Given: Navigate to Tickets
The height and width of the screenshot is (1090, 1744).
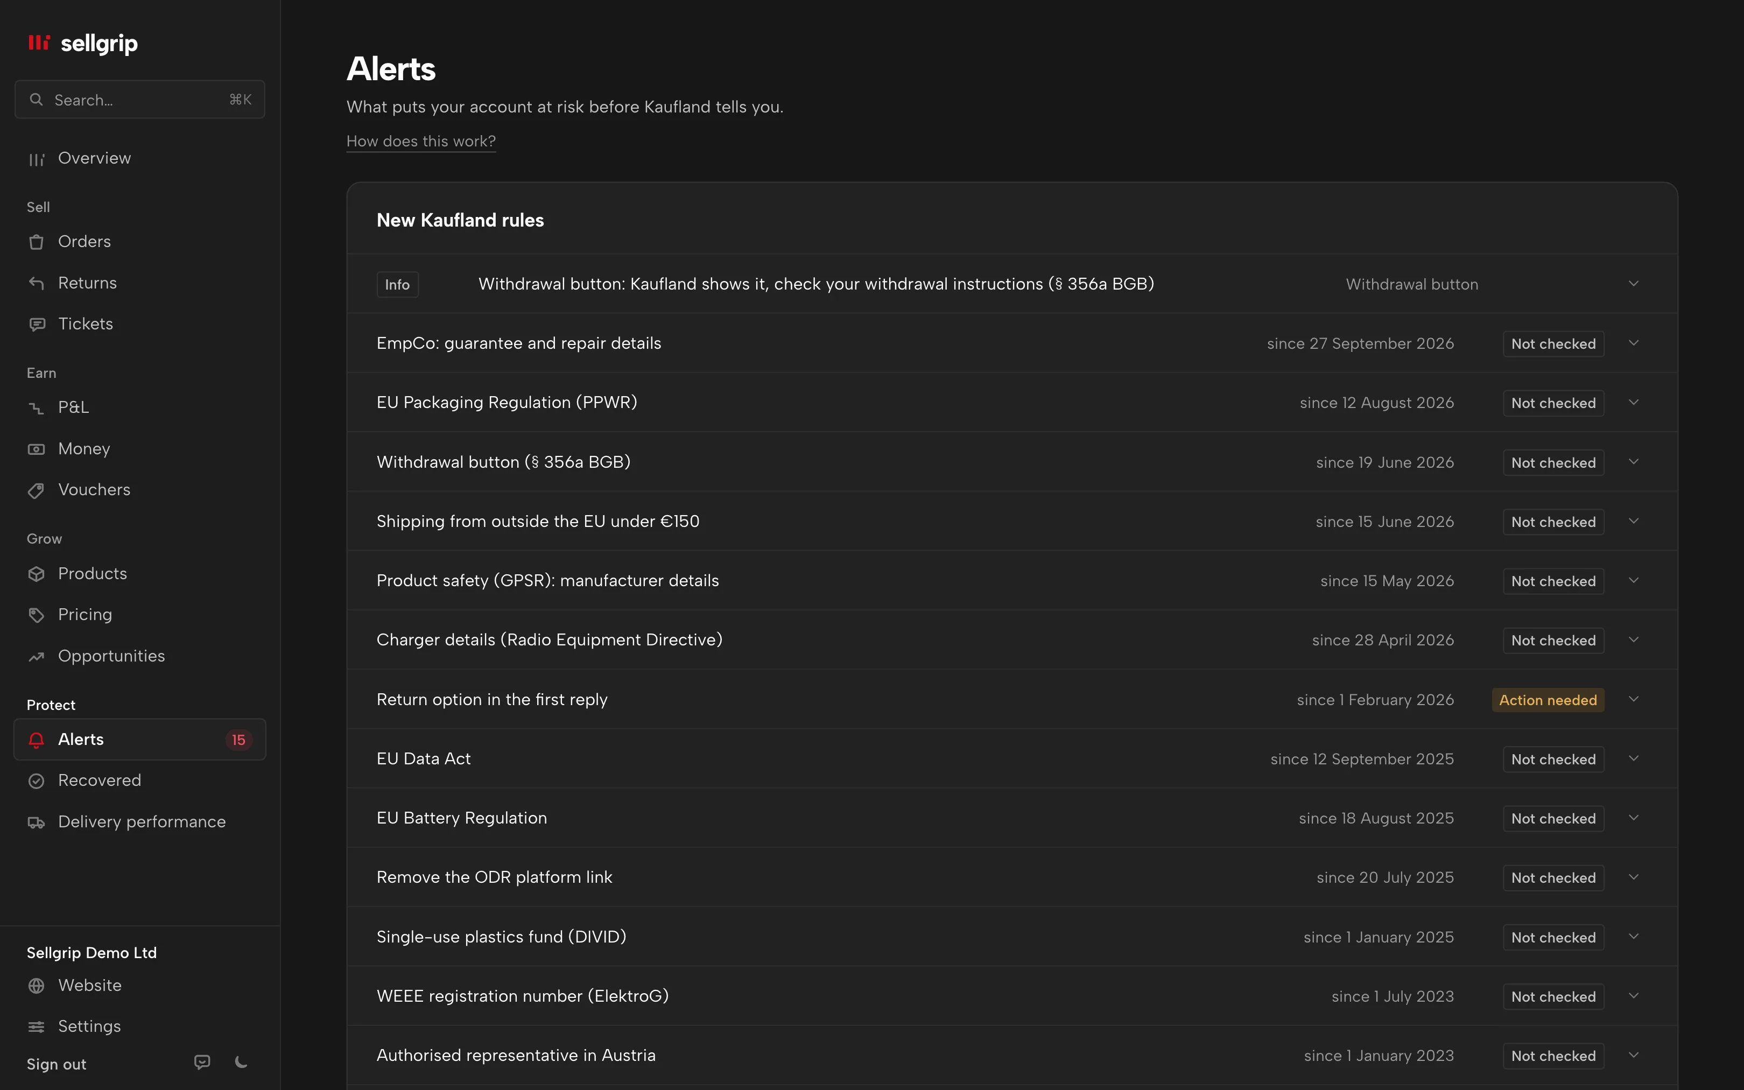Looking at the screenshot, I should pyautogui.click(x=140, y=325).
